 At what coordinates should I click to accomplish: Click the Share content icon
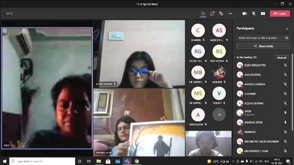(263, 14)
